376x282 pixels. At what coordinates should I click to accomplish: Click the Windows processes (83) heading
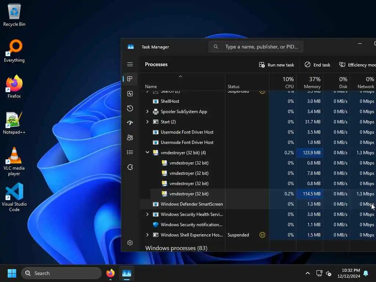pos(176,248)
